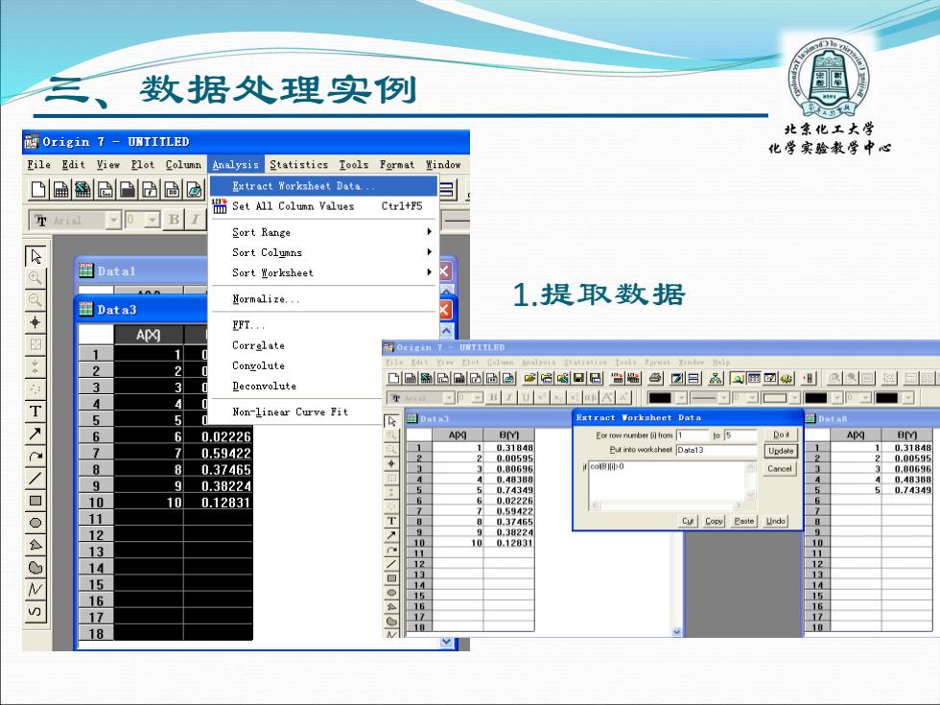Toggle Underline in small Origin format toolbar
Screen dimensions: 940x705
[526, 397]
